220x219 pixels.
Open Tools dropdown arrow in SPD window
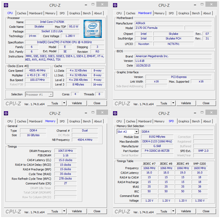pyautogui.click(x=173, y=211)
